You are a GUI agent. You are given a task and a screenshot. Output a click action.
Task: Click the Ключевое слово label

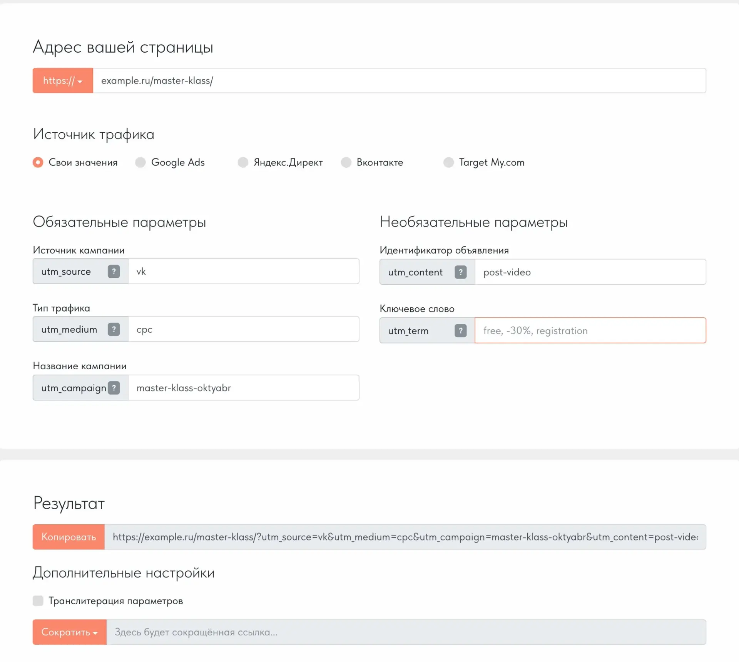click(417, 309)
